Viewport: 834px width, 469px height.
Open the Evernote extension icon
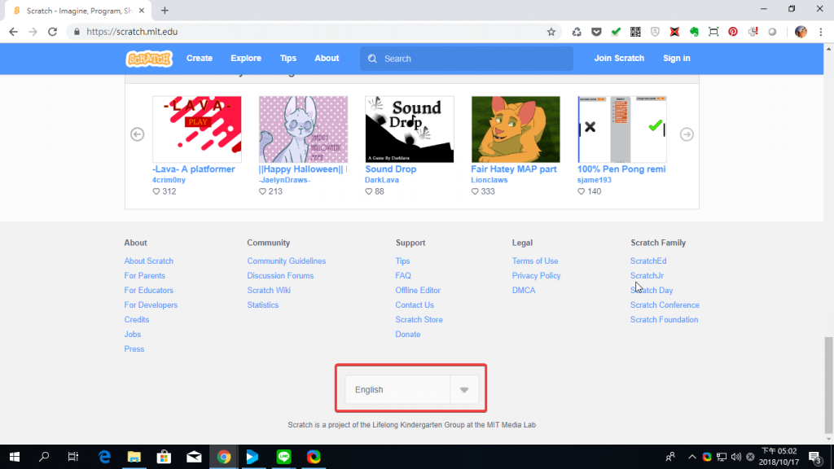[694, 32]
